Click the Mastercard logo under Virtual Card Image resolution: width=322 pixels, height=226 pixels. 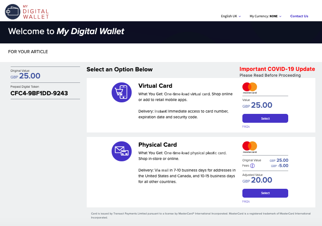point(250,88)
